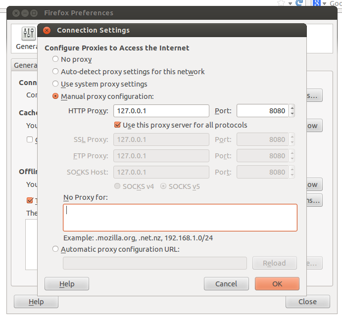Click the HTTP Proxy address field

click(161, 111)
